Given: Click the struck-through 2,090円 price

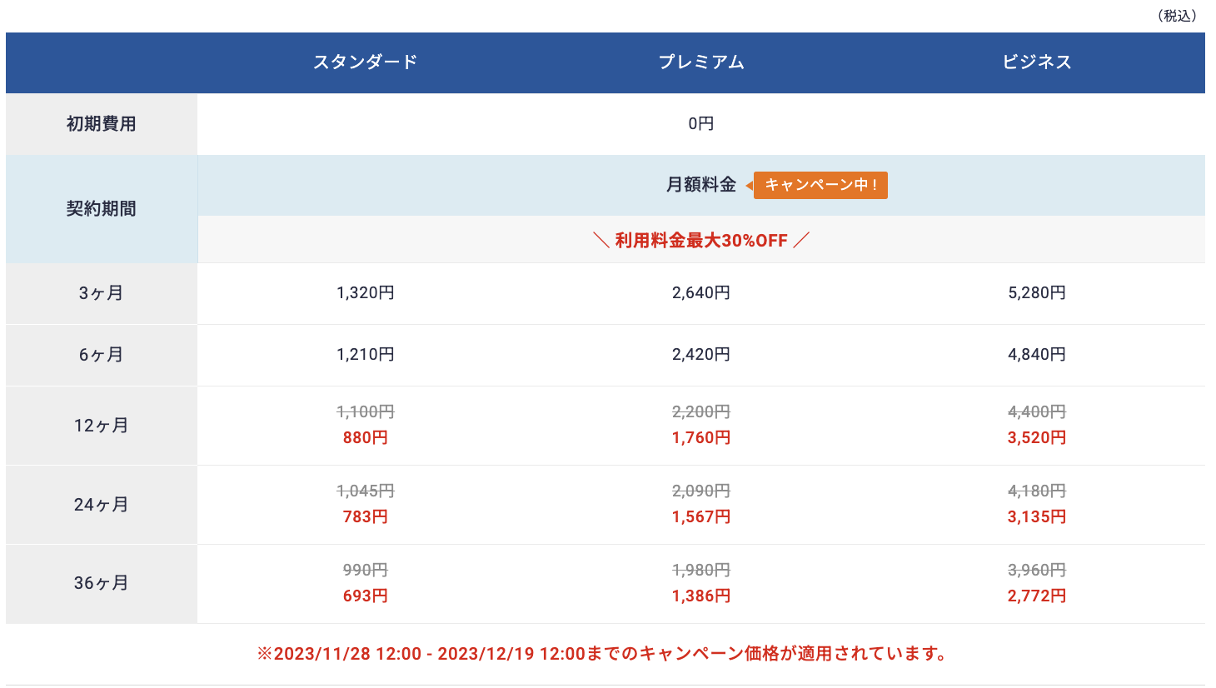Looking at the screenshot, I should (701, 491).
